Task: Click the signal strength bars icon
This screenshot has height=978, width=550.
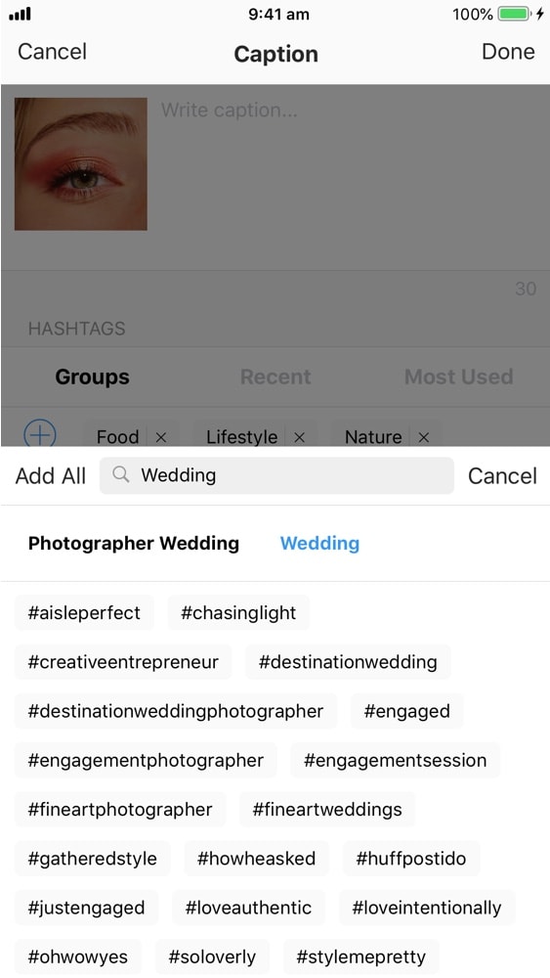Action: 20,14
